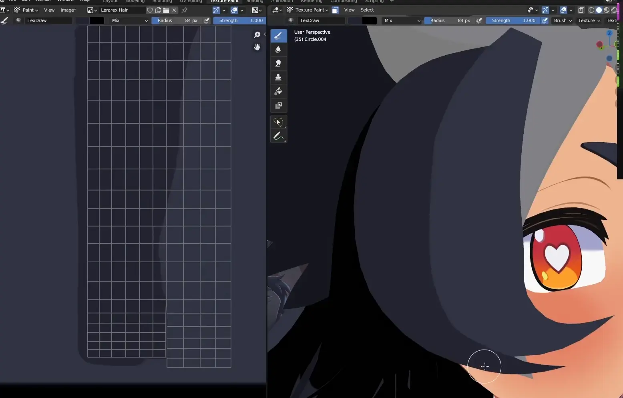This screenshot has height=398, width=623.
Task: Select the Annotate pencil tool
Action: coord(278,136)
